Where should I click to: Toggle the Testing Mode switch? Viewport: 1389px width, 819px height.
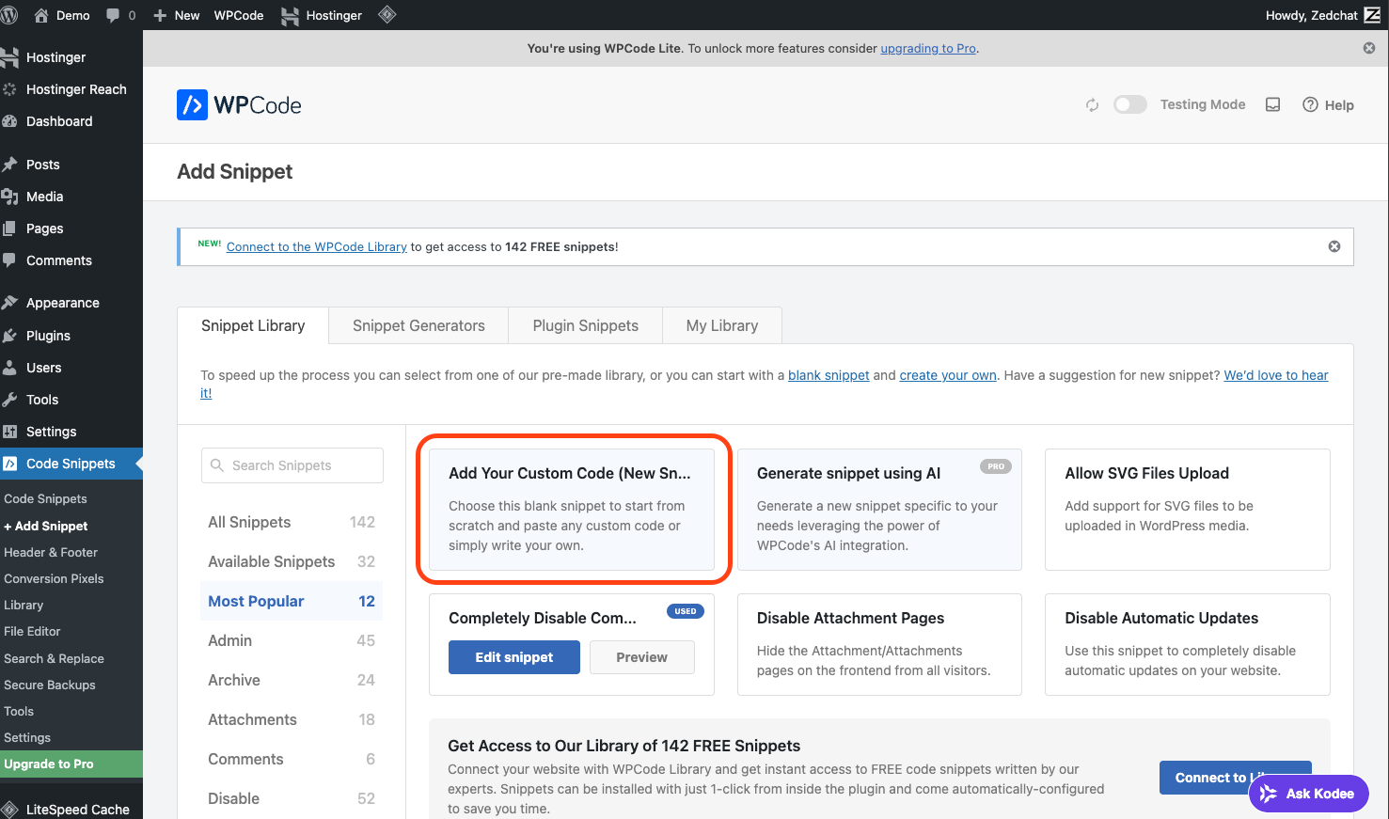coord(1129,105)
